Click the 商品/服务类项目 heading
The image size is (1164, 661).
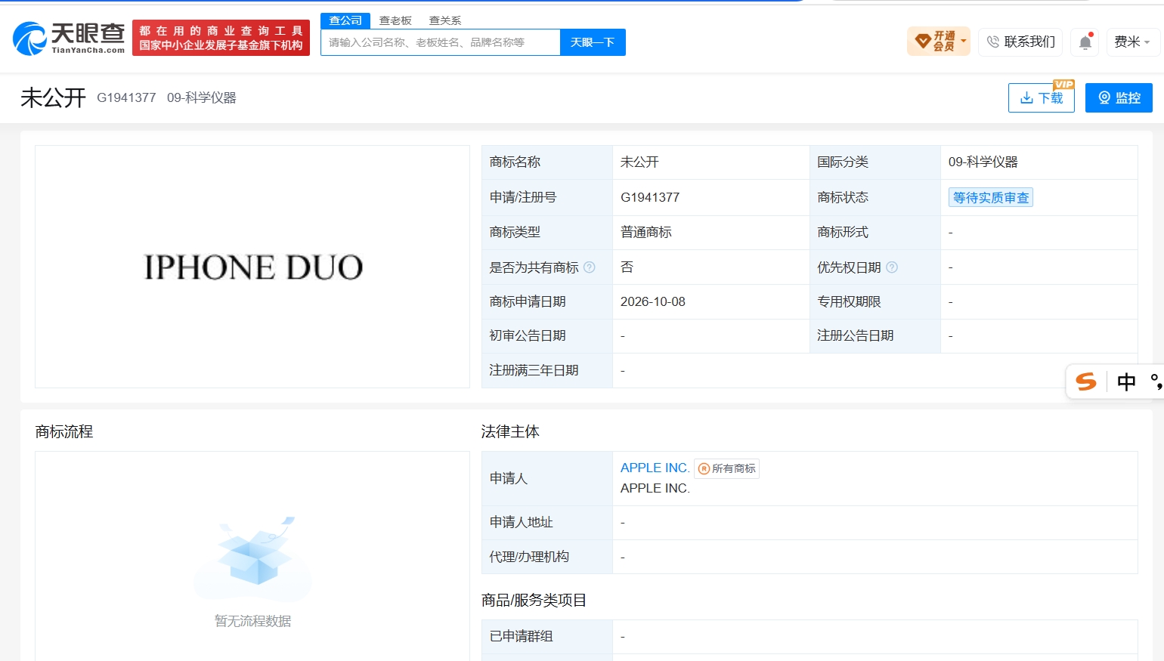click(x=534, y=600)
